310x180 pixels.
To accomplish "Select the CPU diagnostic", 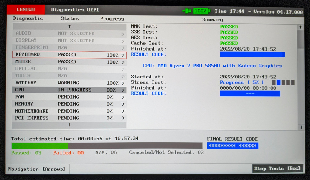I will 69,90.
